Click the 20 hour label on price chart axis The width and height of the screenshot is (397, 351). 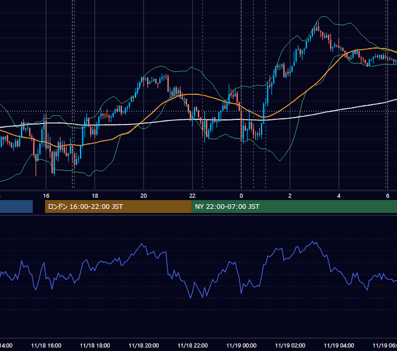[144, 196]
